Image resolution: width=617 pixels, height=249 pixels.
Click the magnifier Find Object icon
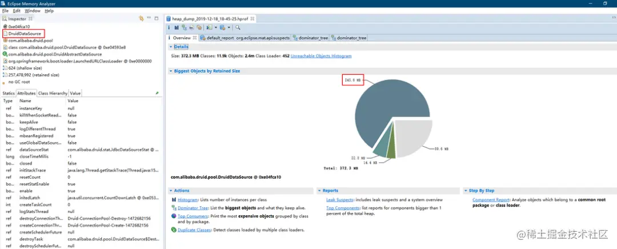pyautogui.click(x=238, y=27)
